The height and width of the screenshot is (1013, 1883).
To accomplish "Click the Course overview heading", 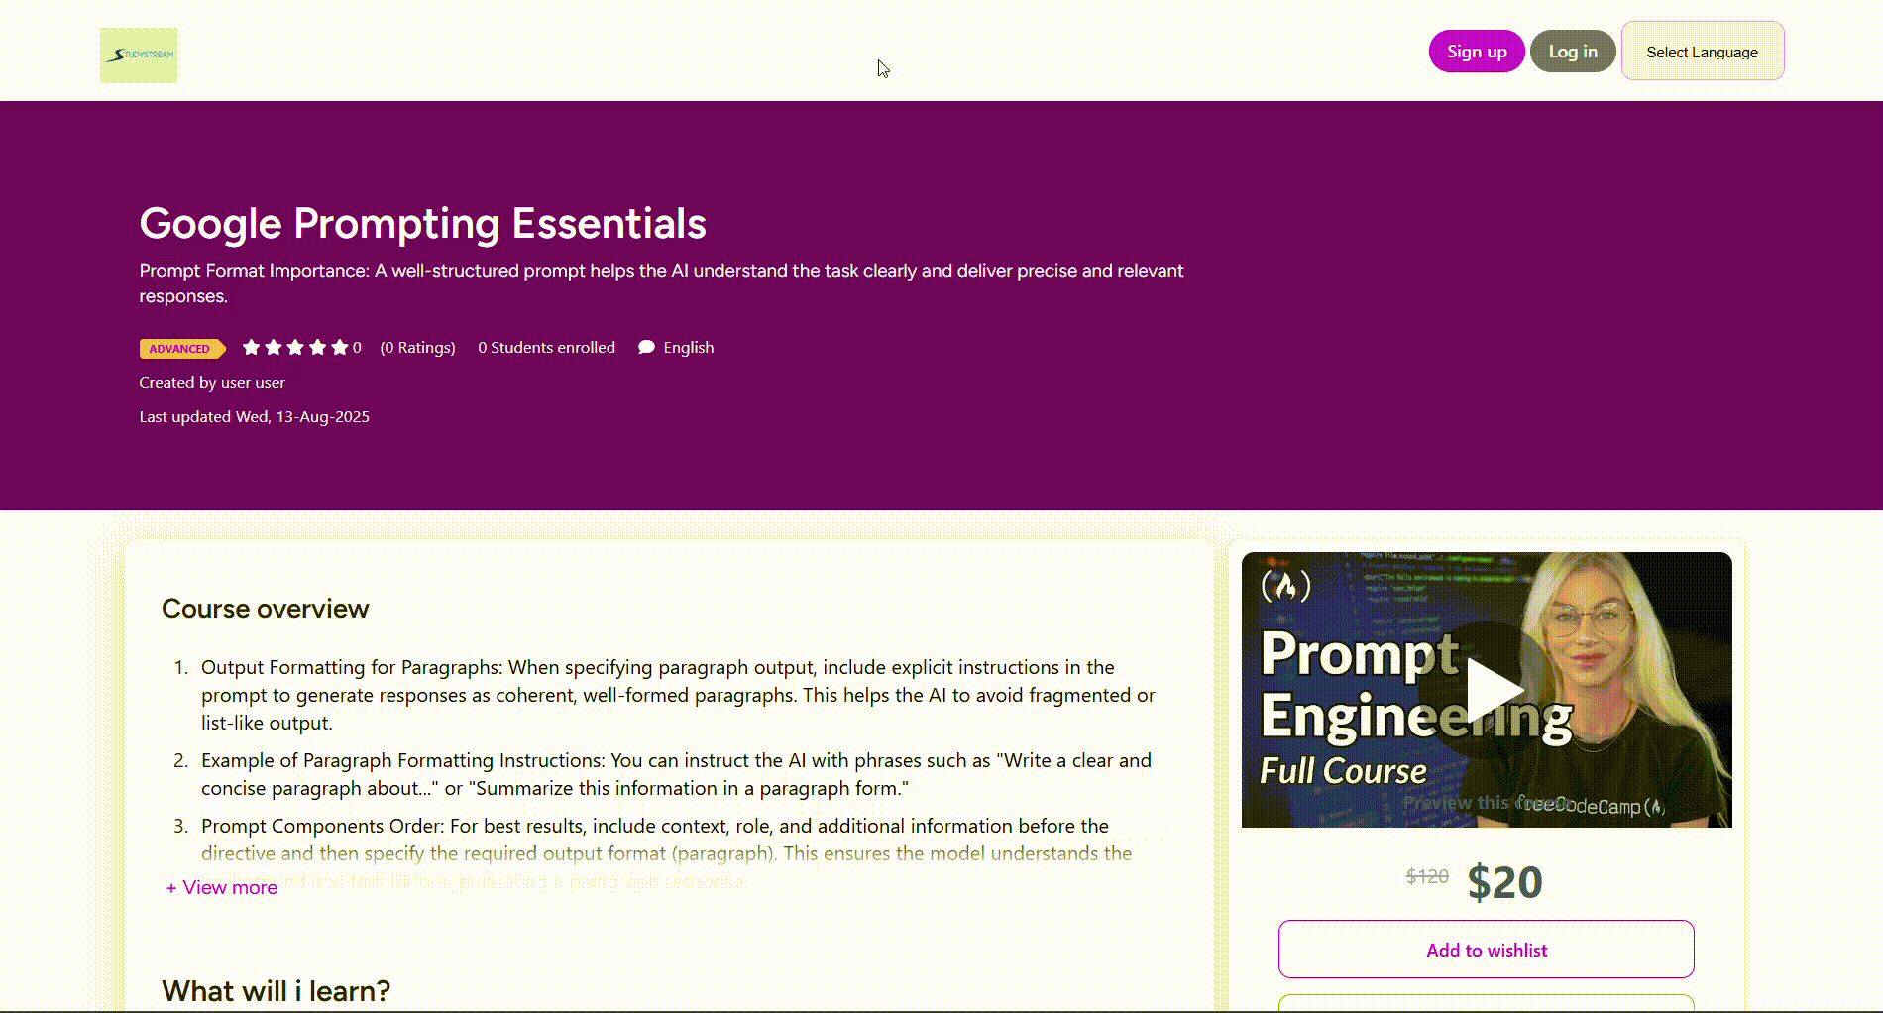I will tap(266, 609).
